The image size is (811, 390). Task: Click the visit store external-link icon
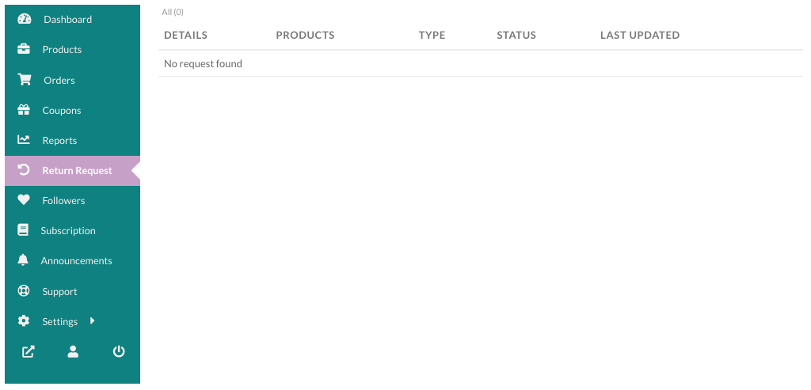click(x=28, y=352)
